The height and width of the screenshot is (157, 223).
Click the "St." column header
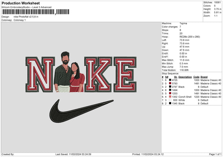(176, 77)
